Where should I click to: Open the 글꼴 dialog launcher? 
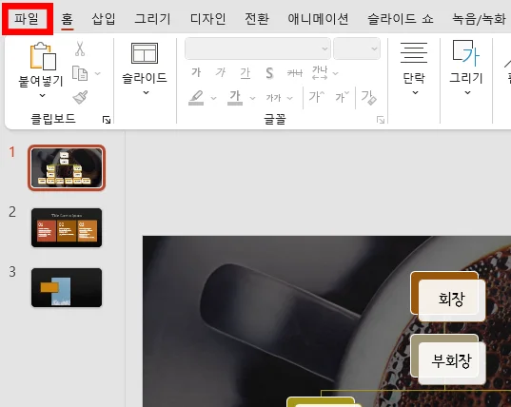pyautogui.click(x=381, y=120)
